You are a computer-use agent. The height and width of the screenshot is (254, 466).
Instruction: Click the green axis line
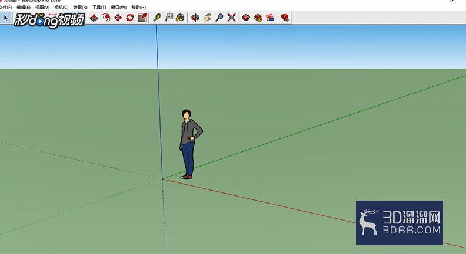click(314, 127)
